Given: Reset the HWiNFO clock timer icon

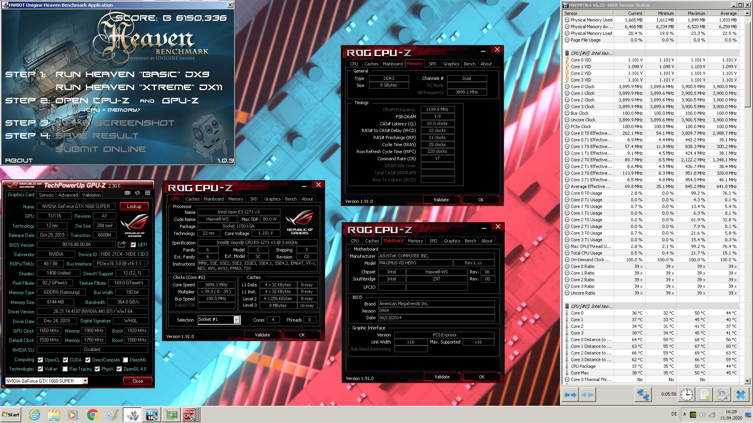Looking at the screenshot, I should coord(687,394).
